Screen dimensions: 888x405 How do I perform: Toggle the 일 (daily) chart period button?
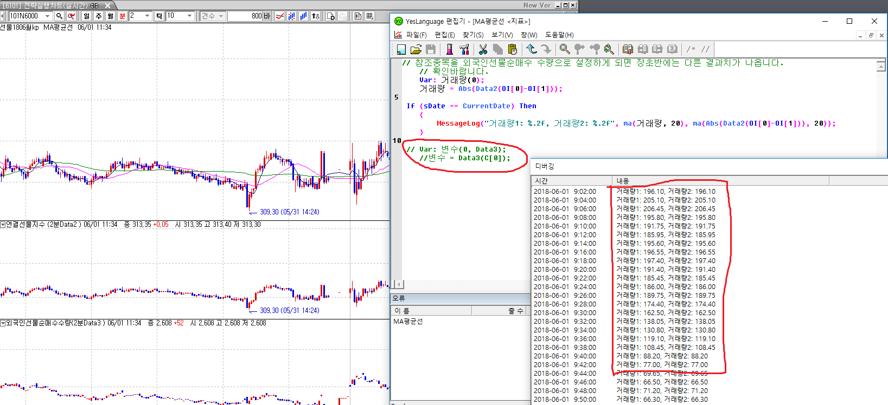point(87,16)
